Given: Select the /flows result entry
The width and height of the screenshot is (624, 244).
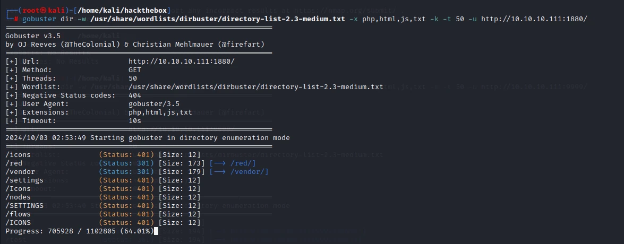Looking at the screenshot, I should click(x=103, y=214).
